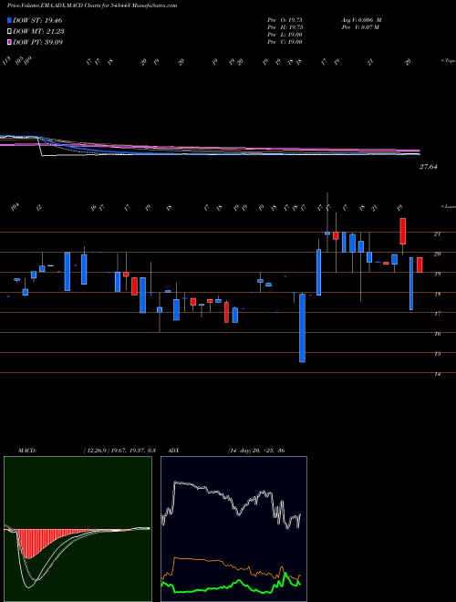Screen dimensions: 456x602
Task: Select the 'DOW PT: 39.09' legend text
Action: [x=37, y=42]
